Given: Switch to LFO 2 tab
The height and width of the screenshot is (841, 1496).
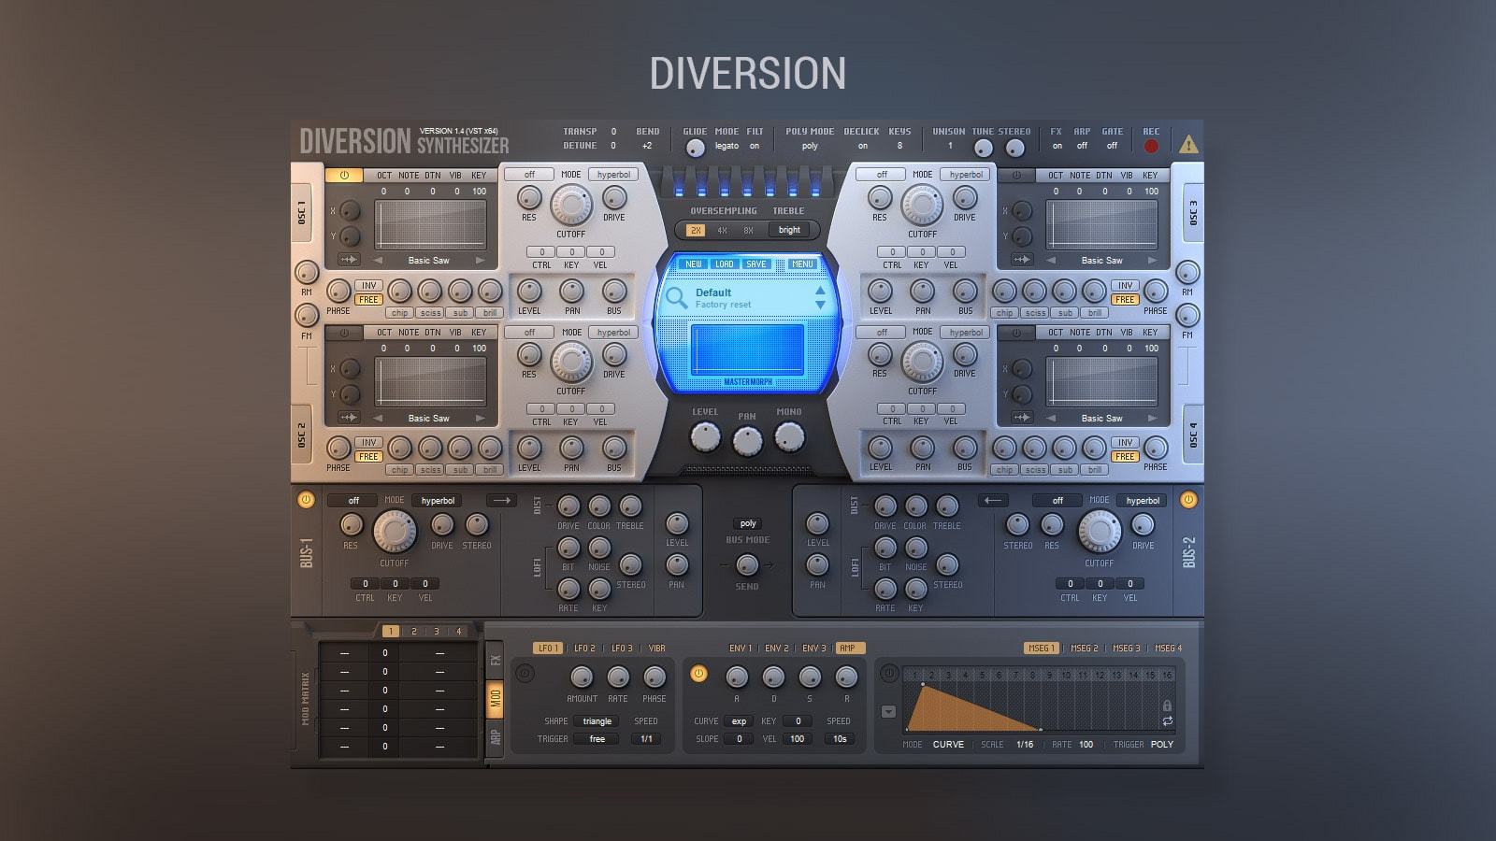Looking at the screenshot, I should (x=584, y=648).
